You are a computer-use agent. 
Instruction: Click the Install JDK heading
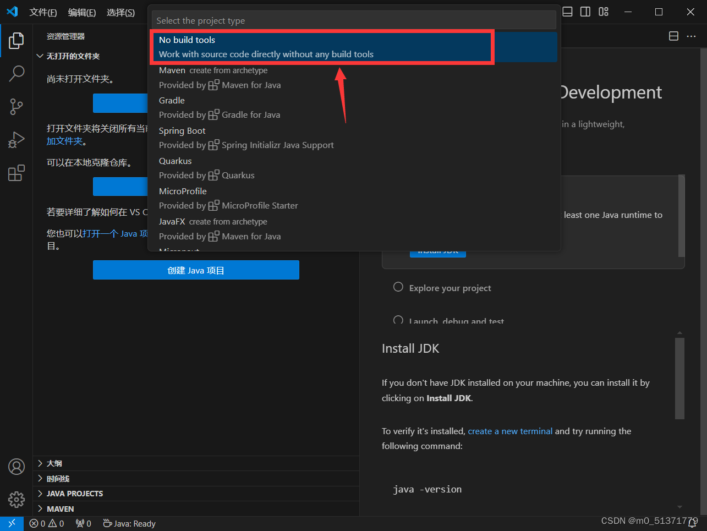click(410, 348)
